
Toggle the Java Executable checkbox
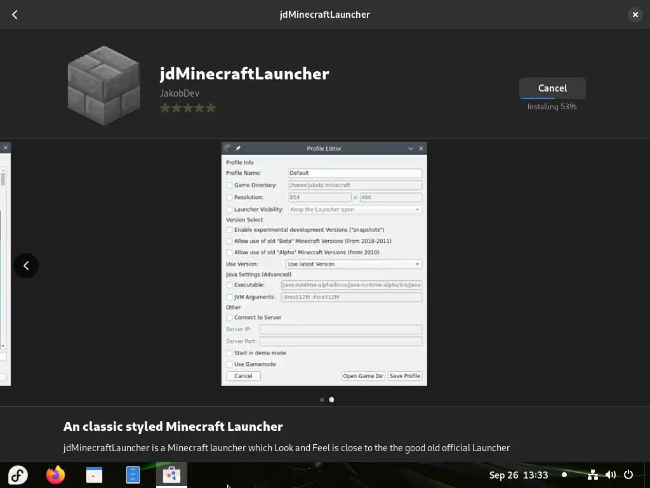pyautogui.click(x=229, y=285)
